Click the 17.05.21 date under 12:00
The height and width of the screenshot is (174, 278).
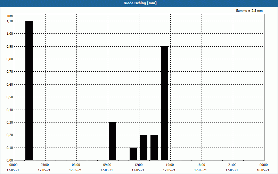point(138,170)
